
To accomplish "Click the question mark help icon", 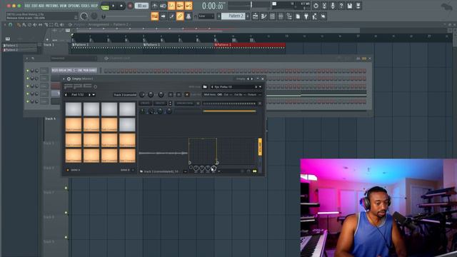I will 341,6.
